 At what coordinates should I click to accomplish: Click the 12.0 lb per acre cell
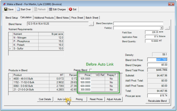click(x=51, y=38)
